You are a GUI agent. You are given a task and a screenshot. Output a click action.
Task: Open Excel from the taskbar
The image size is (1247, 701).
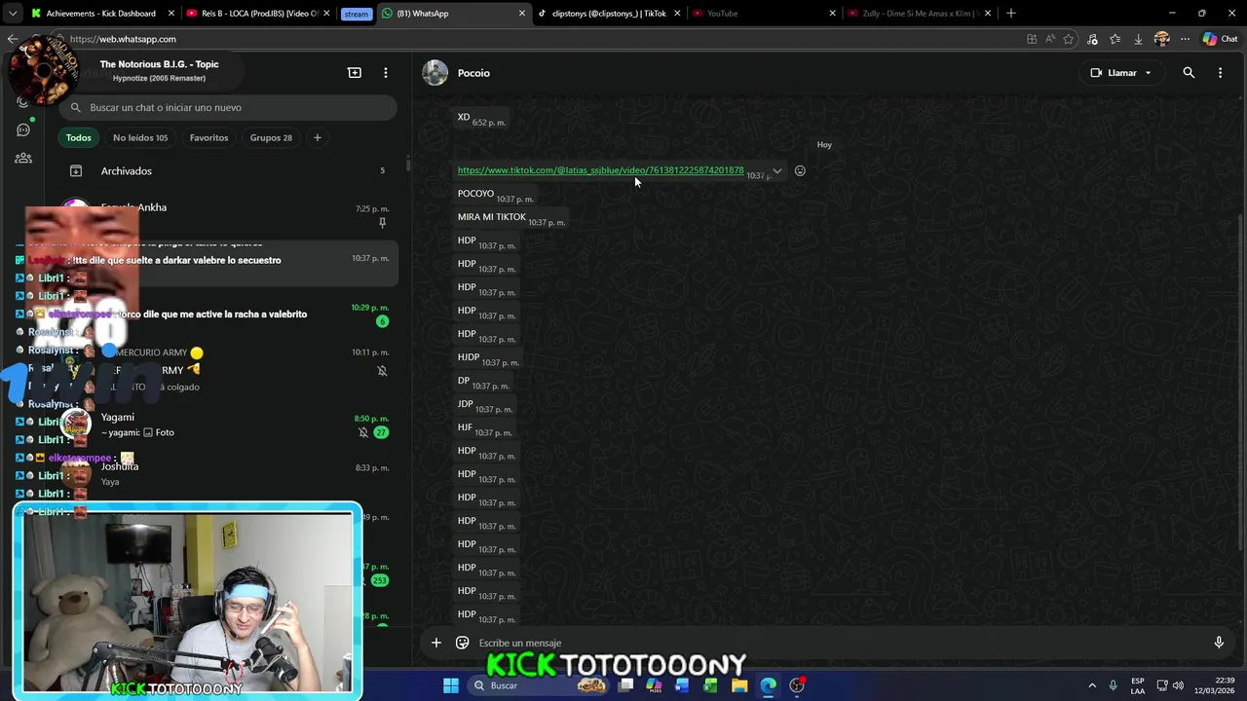[x=710, y=685]
